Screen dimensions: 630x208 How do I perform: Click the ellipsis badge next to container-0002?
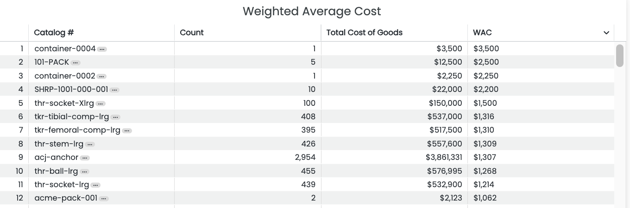[101, 76]
